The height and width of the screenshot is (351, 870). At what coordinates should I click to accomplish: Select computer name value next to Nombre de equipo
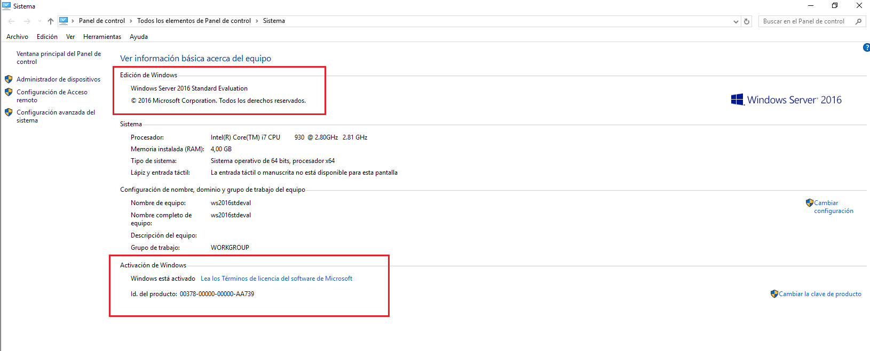(231, 203)
